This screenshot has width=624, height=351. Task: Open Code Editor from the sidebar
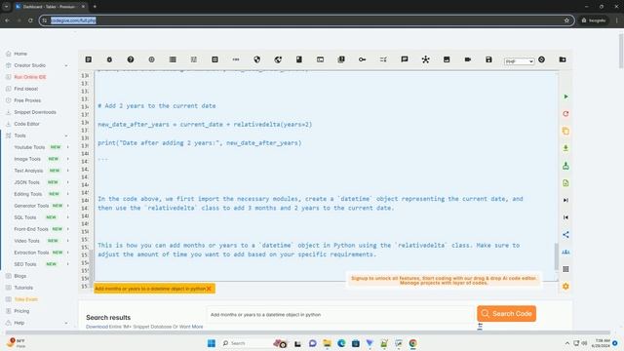(26, 124)
